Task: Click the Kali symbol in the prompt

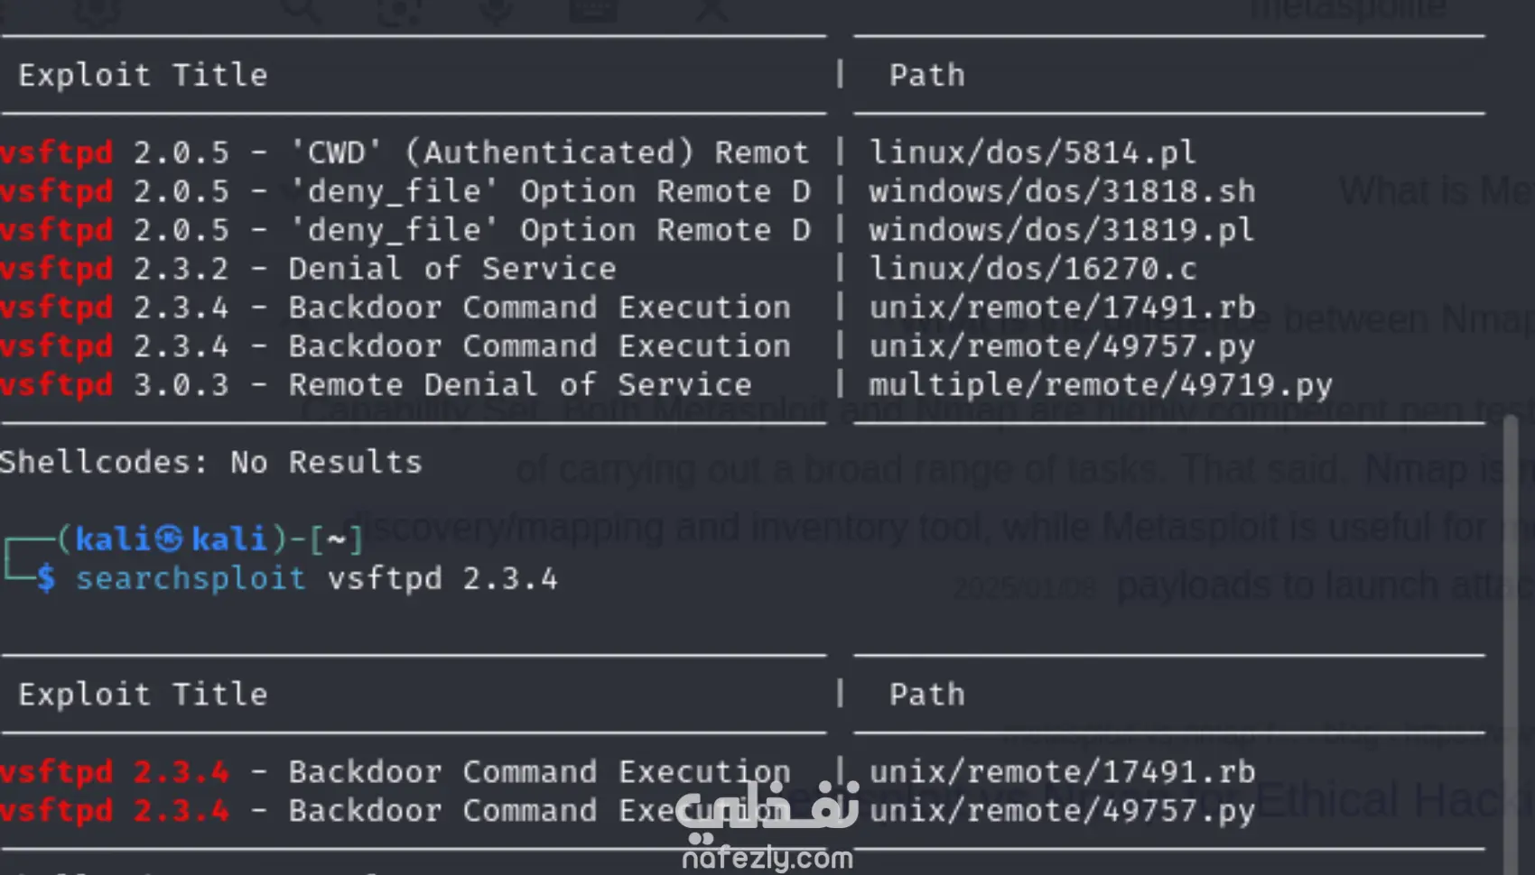Action: [168, 539]
